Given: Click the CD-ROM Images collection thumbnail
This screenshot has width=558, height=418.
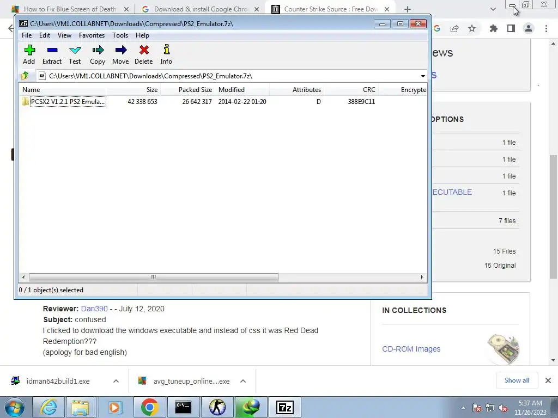Looking at the screenshot, I should tap(503, 349).
